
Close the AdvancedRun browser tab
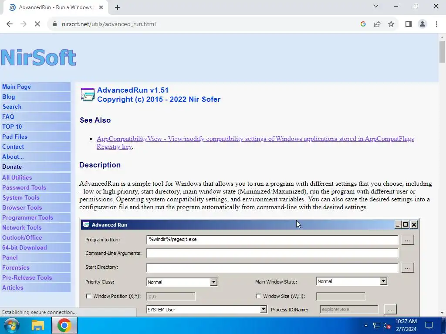pyautogui.click(x=101, y=7)
